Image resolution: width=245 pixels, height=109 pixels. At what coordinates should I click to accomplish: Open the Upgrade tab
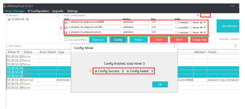tap(58, 11)
